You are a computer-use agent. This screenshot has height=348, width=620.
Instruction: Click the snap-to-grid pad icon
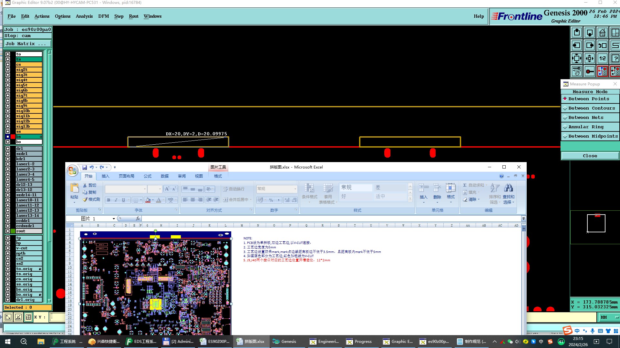click(590, 71)
